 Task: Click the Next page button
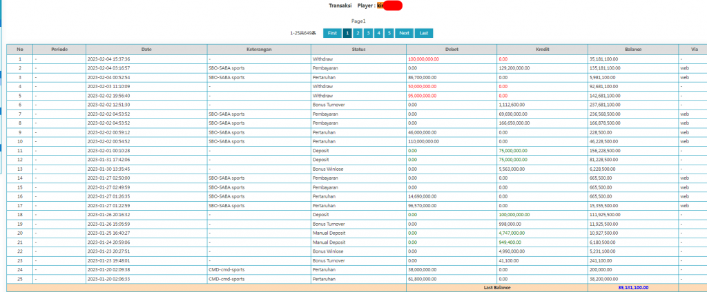coord(404,33)
